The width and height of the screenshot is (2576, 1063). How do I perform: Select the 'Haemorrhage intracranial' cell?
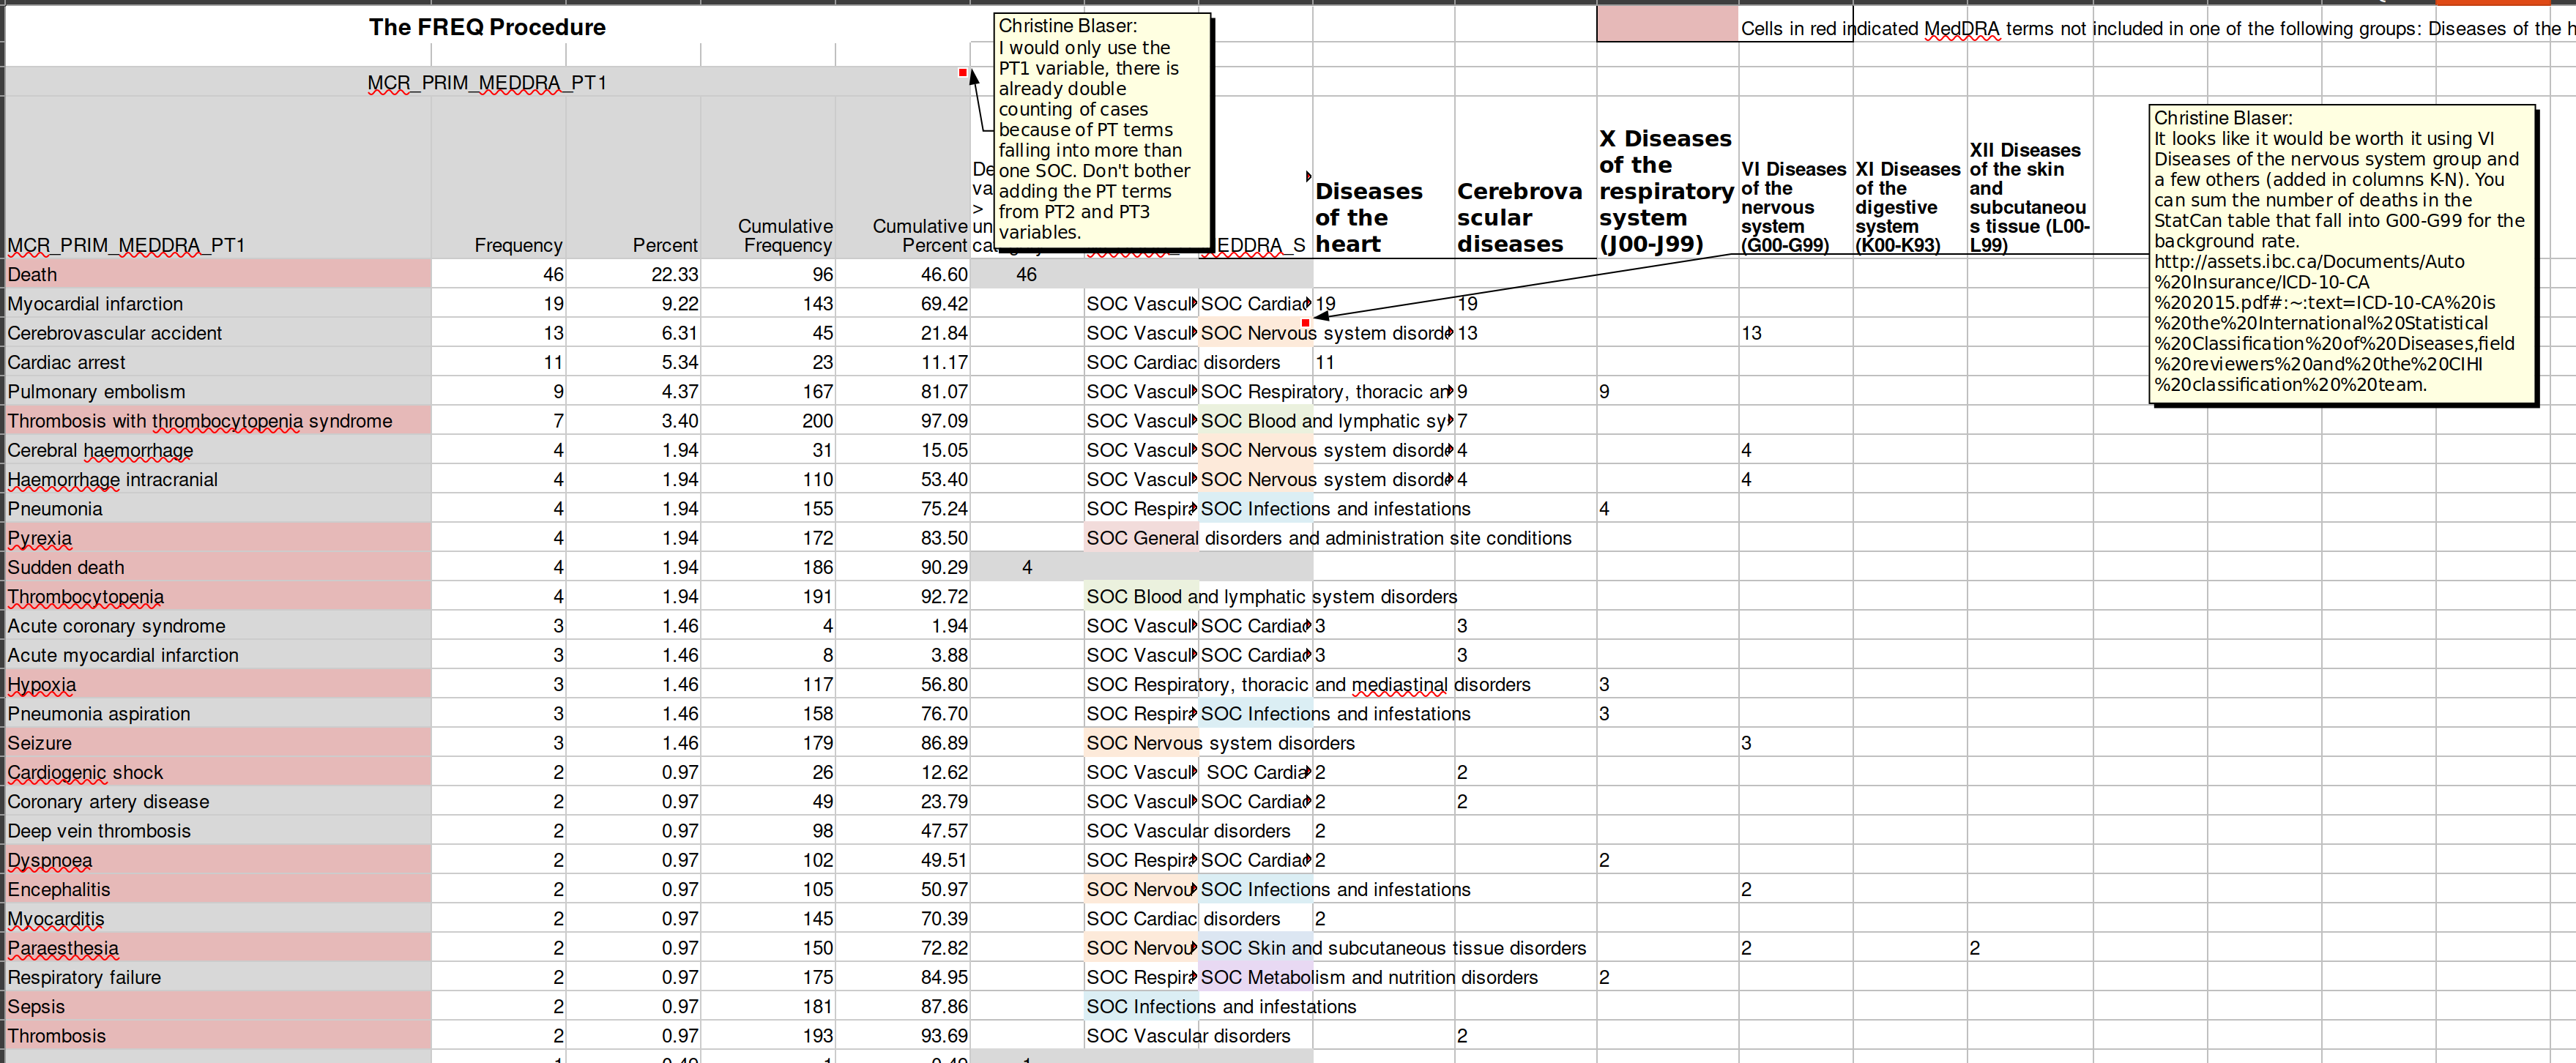[x=218, y=479]
